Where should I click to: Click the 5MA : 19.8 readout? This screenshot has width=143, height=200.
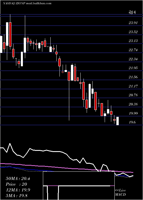click(17, 196)
